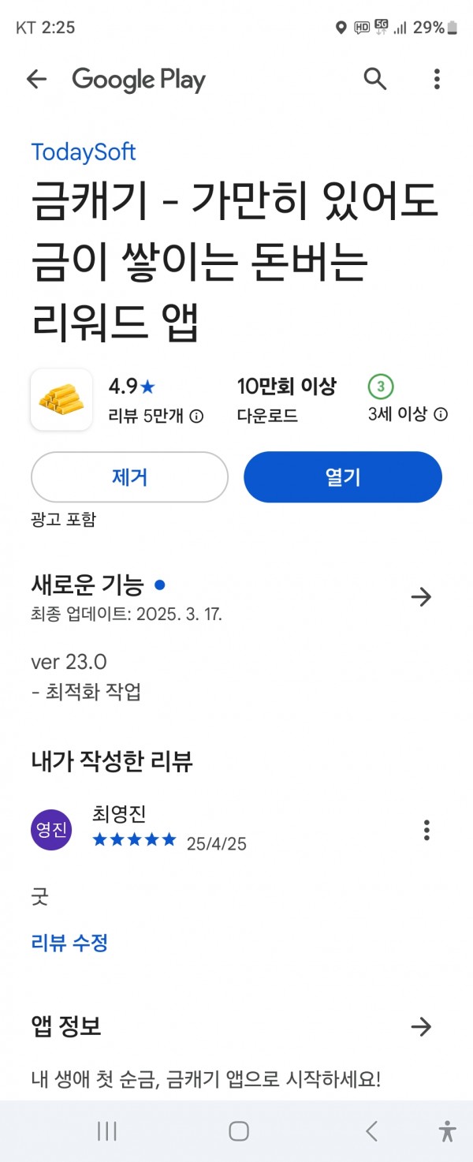The height and width of the screenshot is (1162, 473).
Task: Tap the back arrow in Google Play header
Action: point(36,79)
